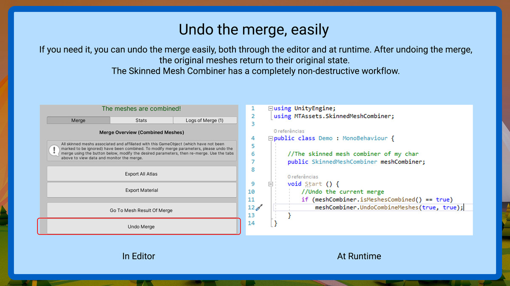510x286 pixels.
Task: Click the comment '//The skinned mesh combiner of my char'
Action: pyautogui.click(x=353, y=154)
